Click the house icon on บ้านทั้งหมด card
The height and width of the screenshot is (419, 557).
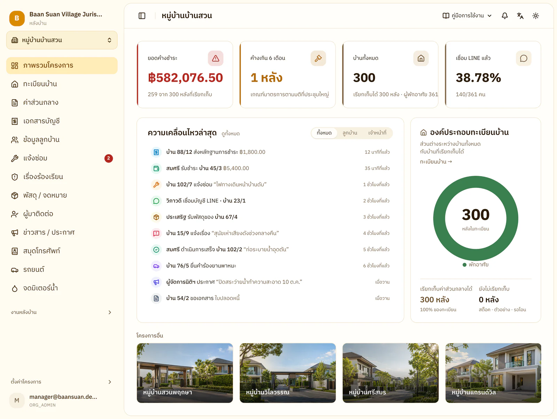pos(421,58)
